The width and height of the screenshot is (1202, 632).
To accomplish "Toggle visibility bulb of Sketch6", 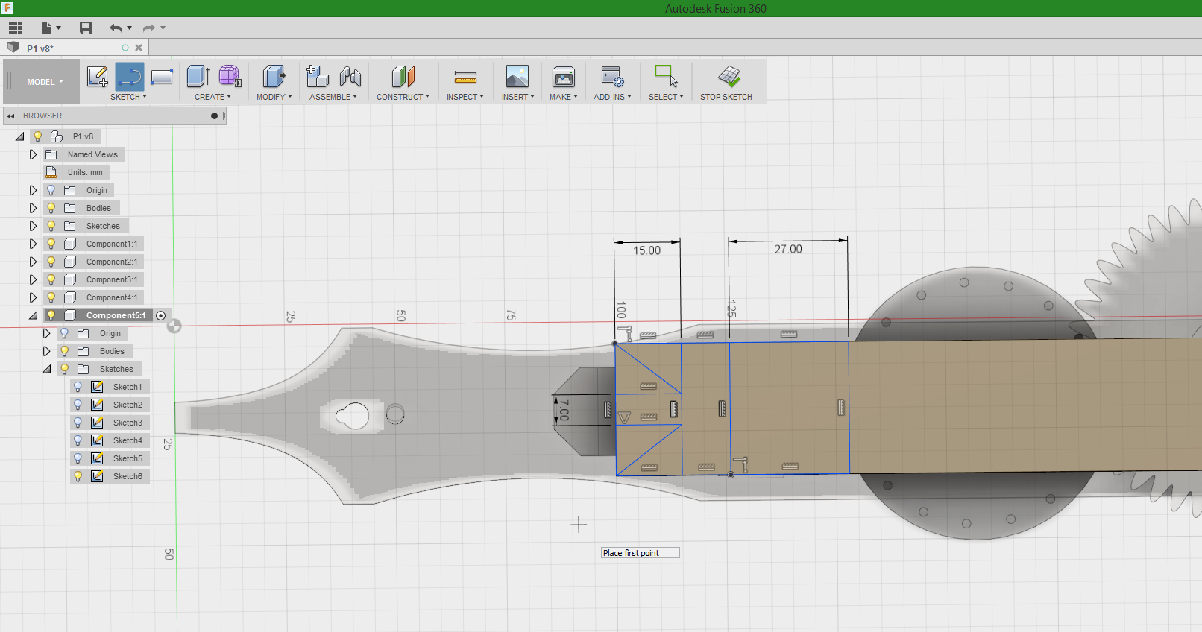I will [78, 476].
